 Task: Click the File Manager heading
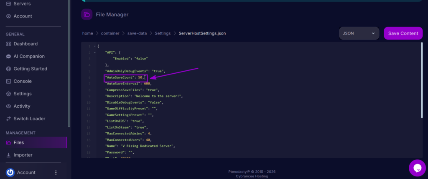tap(112, 15)
